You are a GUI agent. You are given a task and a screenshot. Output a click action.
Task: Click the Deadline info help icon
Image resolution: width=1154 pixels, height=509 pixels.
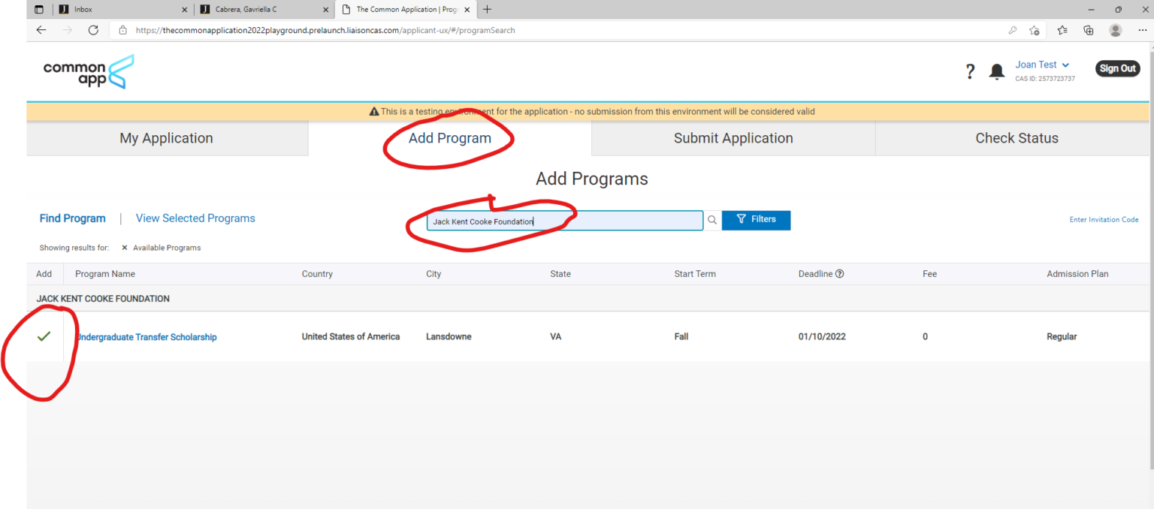click(x=839, y=274)
